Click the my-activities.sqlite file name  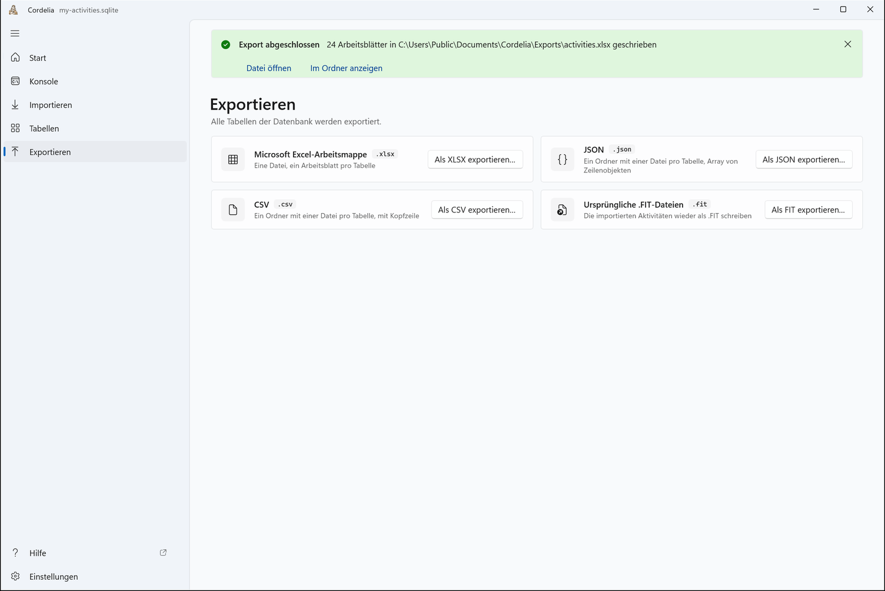pyautogui.click(x=89, y=10)
